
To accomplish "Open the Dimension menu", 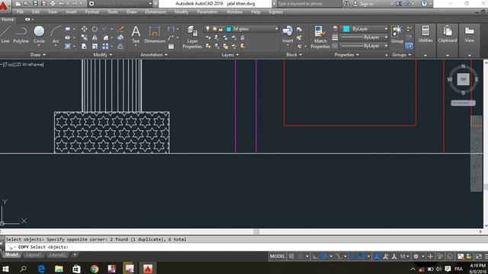I will (x=156, y=12).
